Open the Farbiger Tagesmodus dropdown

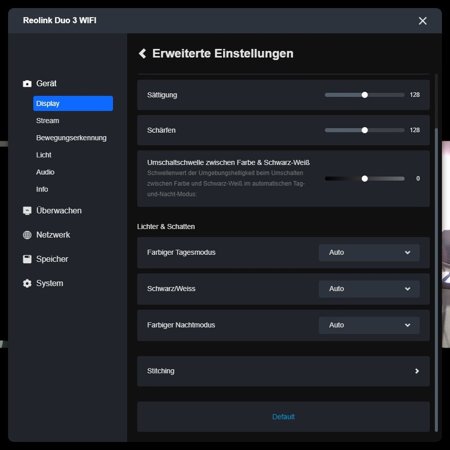[x=369, y=252]
